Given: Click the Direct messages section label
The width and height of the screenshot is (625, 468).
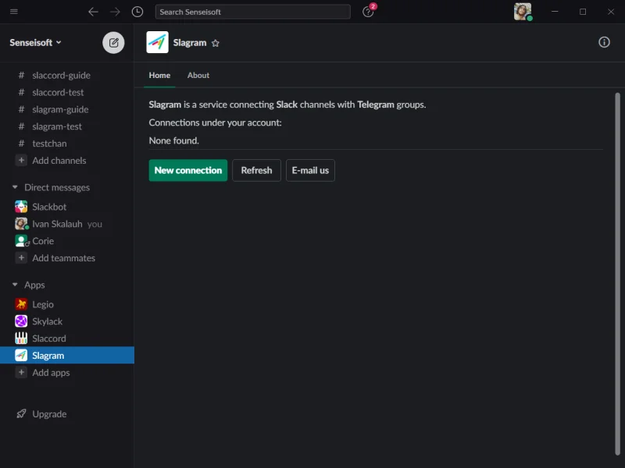Looking at the screenshot, I should (x=57, y=187).
